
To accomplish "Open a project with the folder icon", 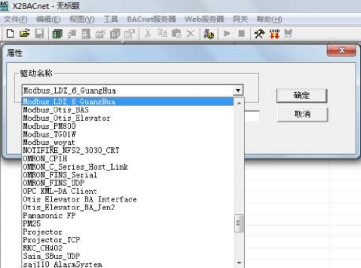I will [x=25, y=34].
